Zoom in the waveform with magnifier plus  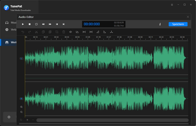pyautogui.click(x=21, y=107)
